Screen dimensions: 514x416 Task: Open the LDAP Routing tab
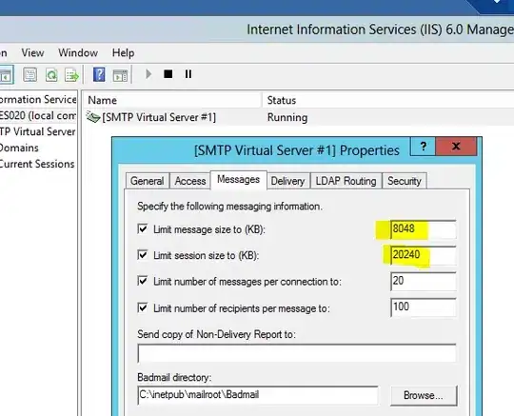click(346, 181)
